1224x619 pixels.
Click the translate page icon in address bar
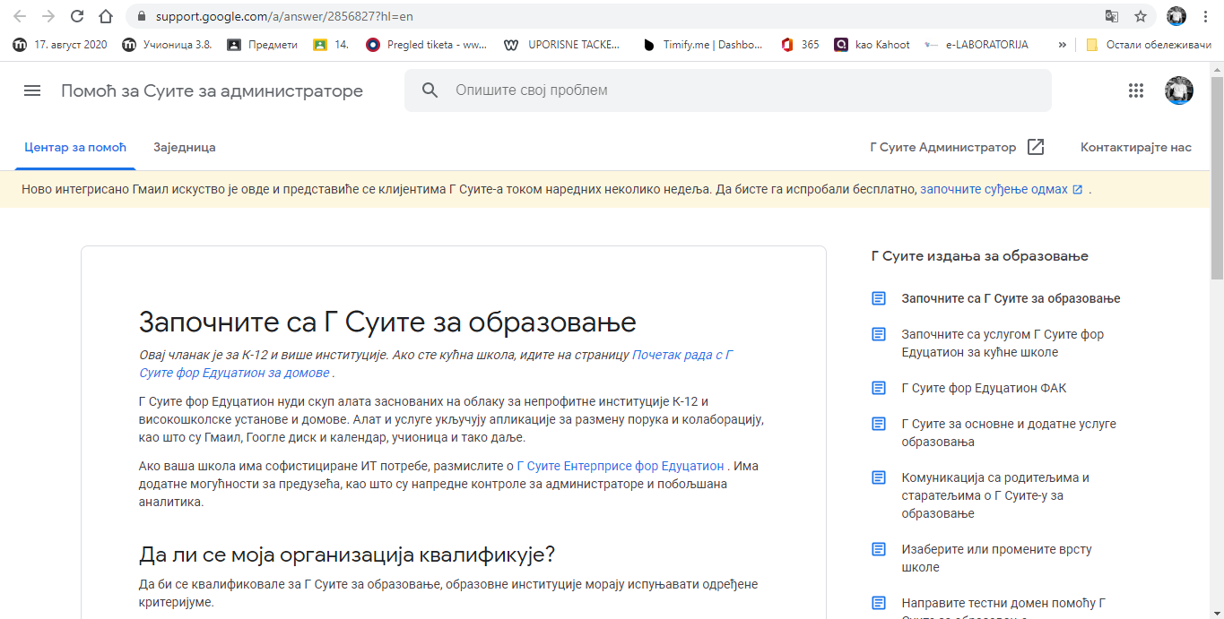(x=1112, y=16)
